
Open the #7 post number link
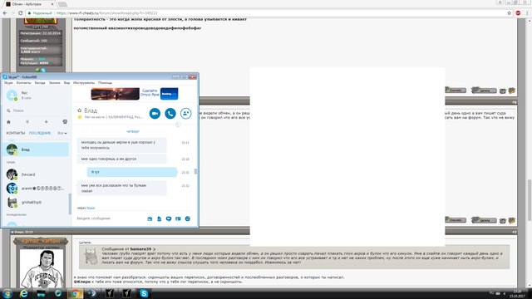point(515,233)
